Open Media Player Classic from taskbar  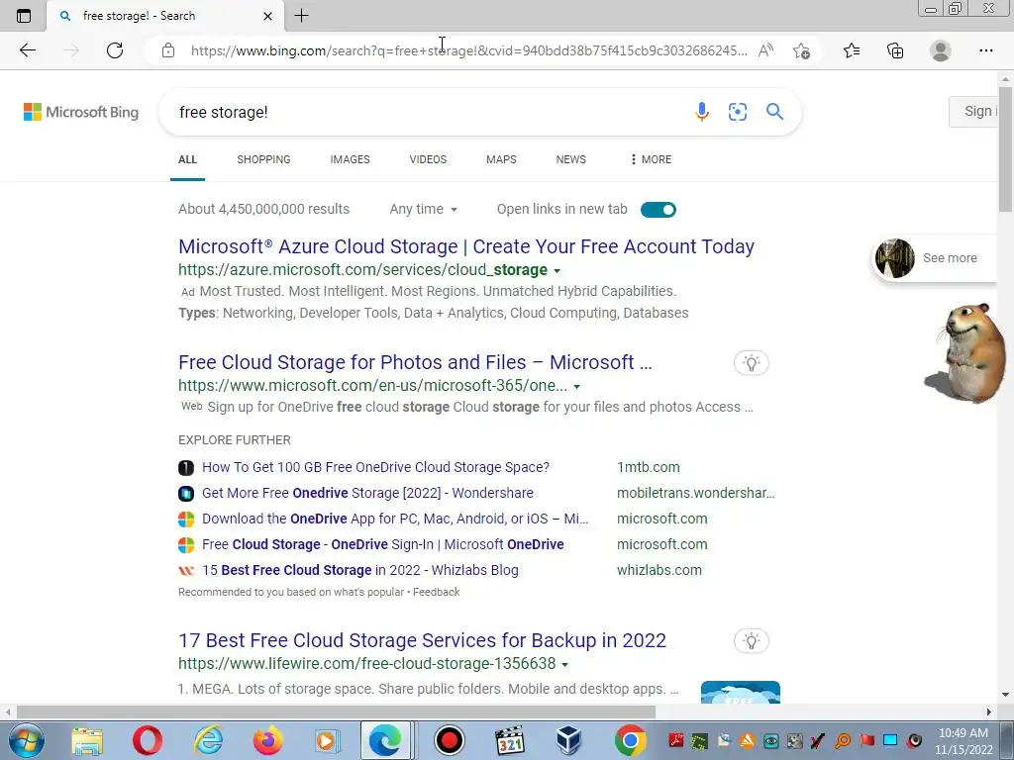[510, 740]
